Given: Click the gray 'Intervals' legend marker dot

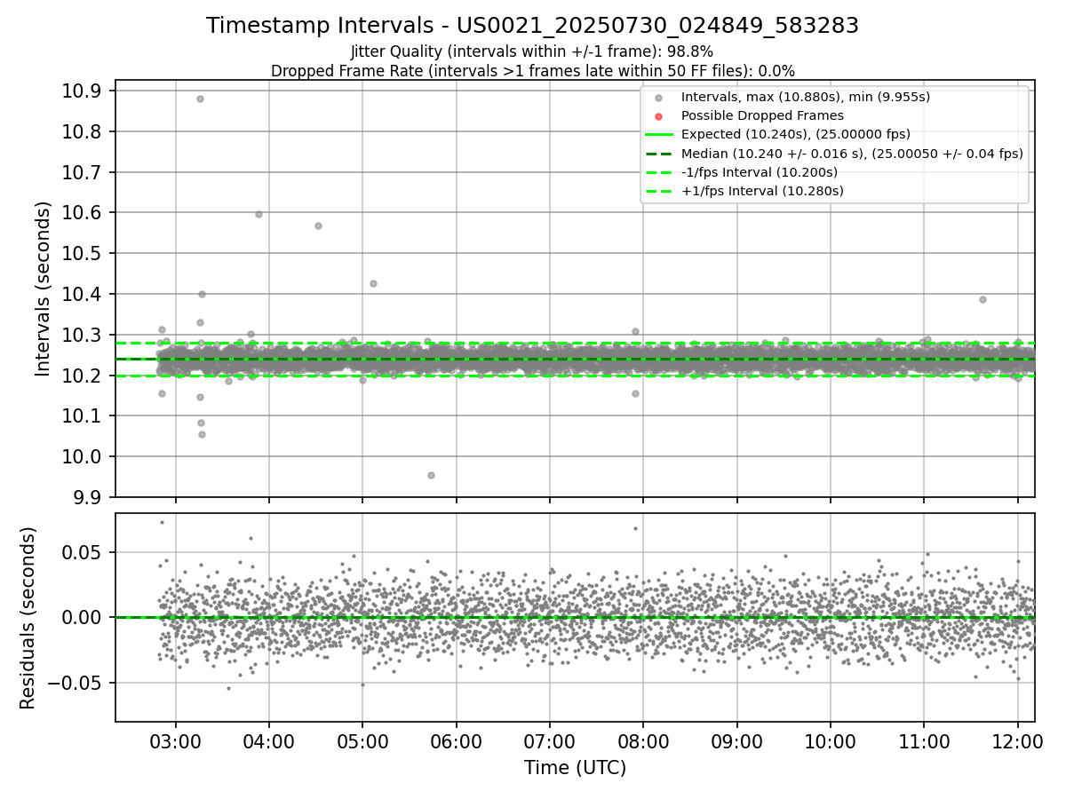Looking at the screenshot, I should [658, 98].
